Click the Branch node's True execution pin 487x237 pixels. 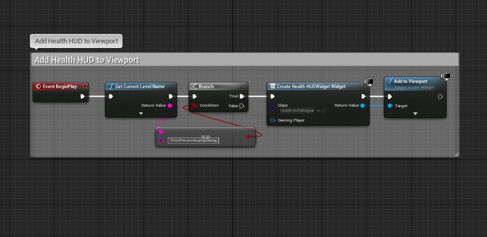pos(242,96)
